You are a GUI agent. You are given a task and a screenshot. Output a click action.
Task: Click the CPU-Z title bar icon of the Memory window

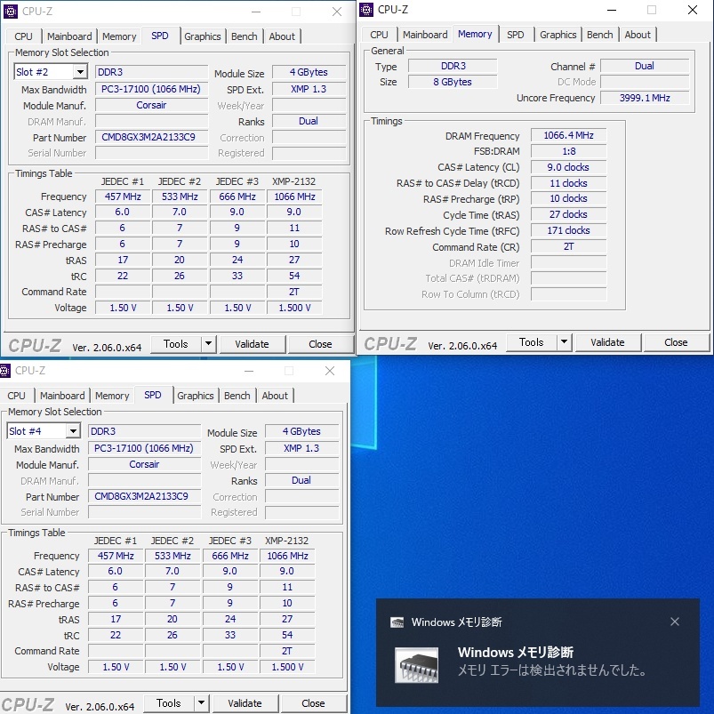click(x=367, y=10)
